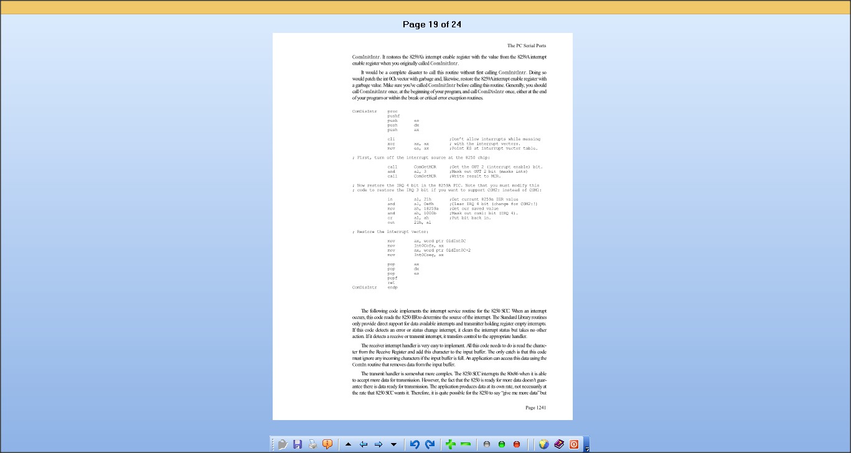851x453 pixels.
Task: Rotate page clockwise with blue arrow
Action: [430, 444]
